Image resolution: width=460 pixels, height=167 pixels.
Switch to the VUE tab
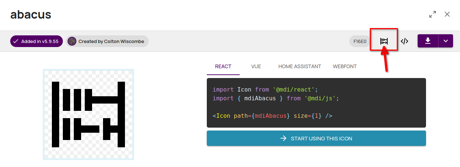(256, 66)
